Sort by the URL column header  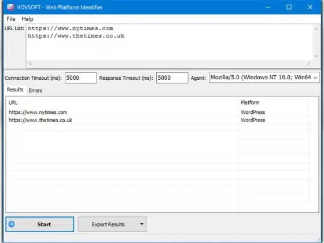[122, 102]
